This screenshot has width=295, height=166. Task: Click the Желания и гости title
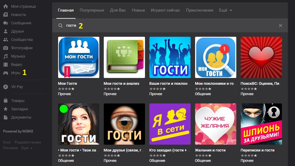pos(210,150)
